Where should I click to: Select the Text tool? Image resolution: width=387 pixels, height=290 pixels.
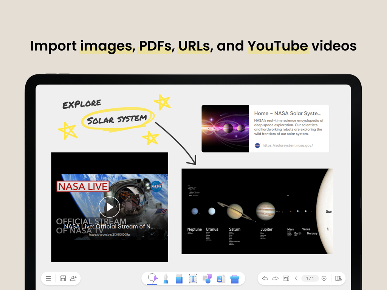click(x=193, y=279)
